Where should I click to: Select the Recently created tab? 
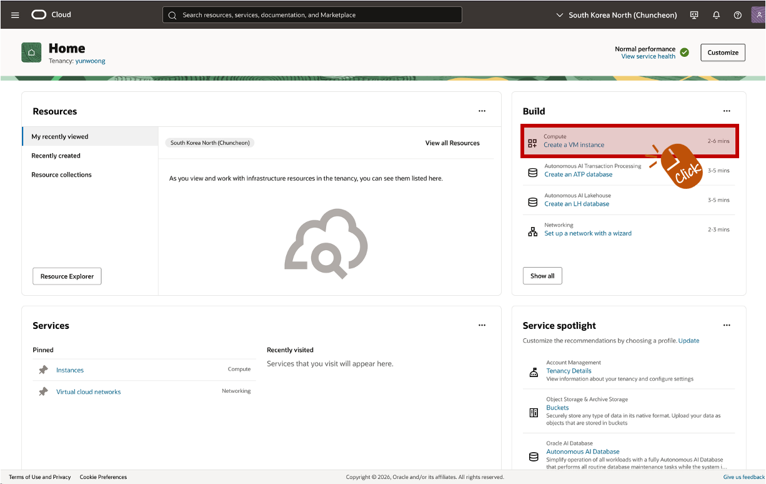click(90, 156)
